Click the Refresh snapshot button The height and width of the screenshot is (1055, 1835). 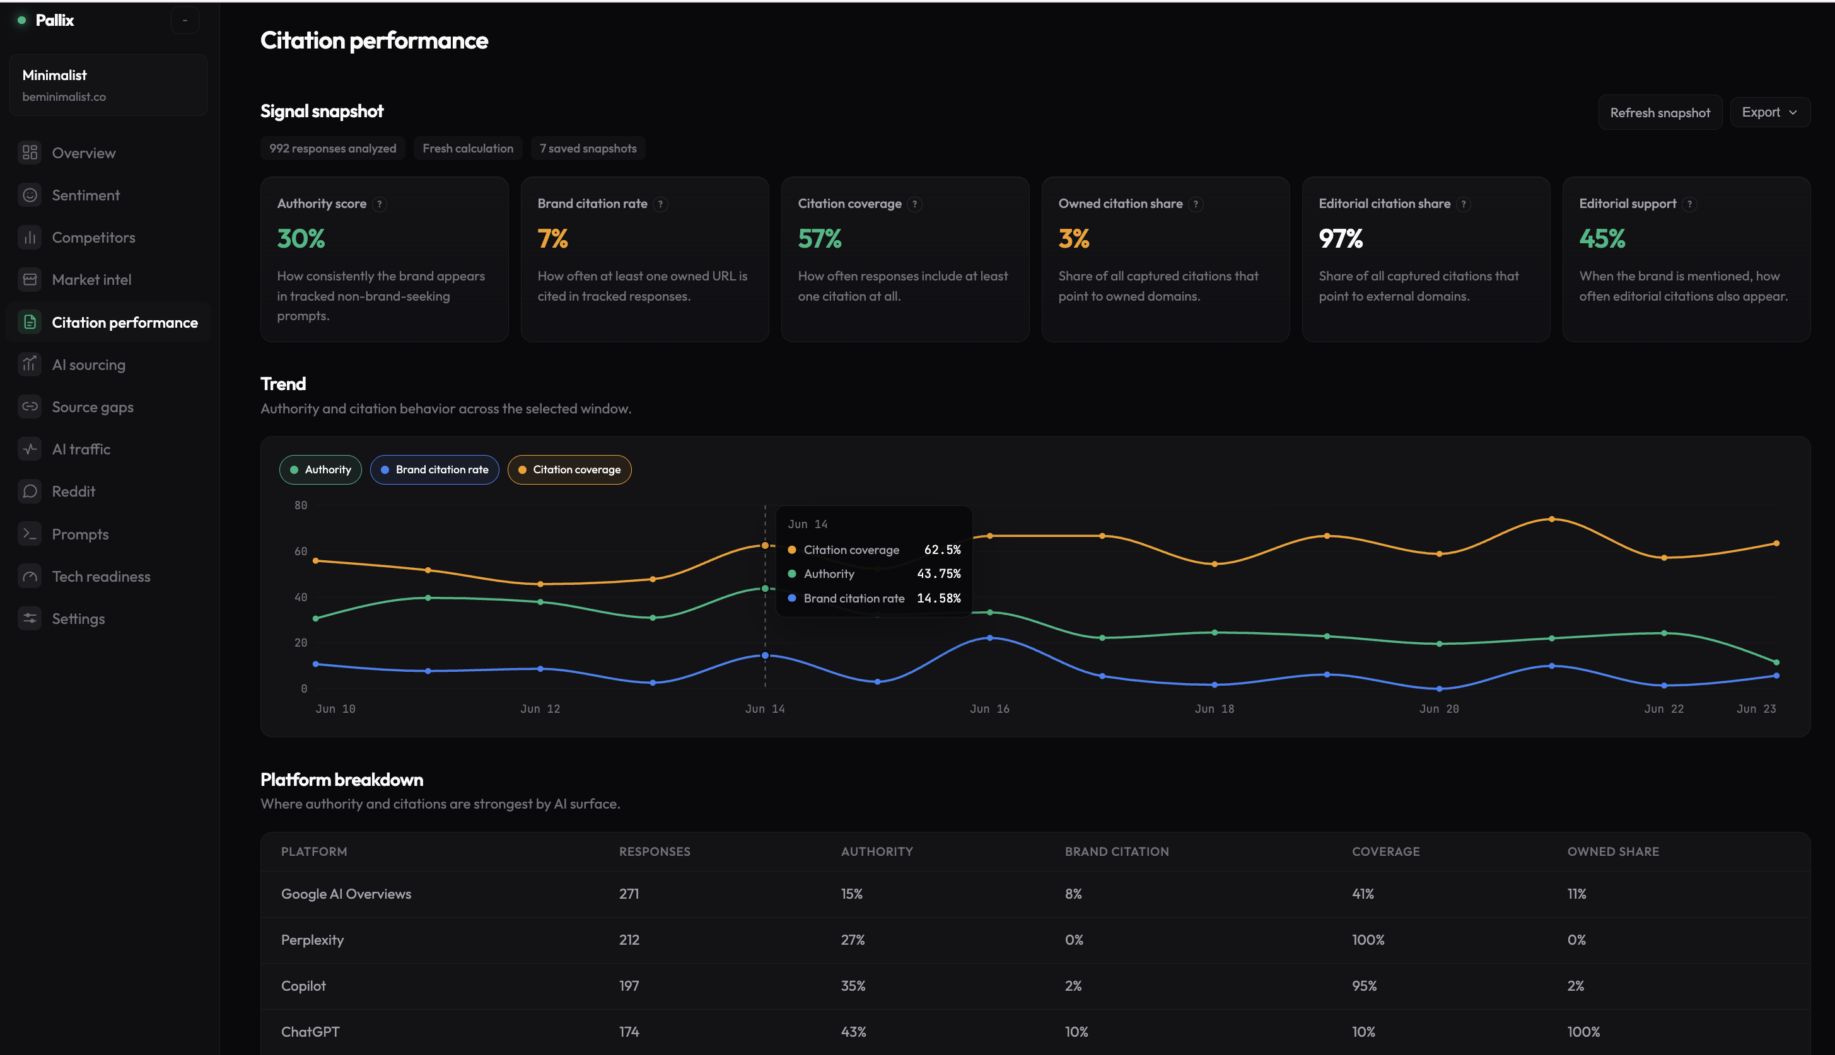(x=1660, y=112)
